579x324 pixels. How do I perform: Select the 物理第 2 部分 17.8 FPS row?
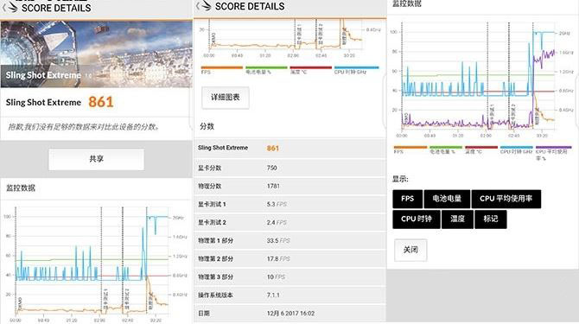(289, 258)
